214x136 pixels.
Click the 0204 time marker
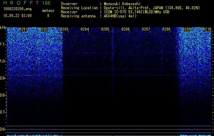[x=85, y=29]
